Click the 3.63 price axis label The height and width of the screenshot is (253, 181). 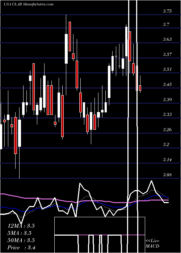click(x=167, y=39)
